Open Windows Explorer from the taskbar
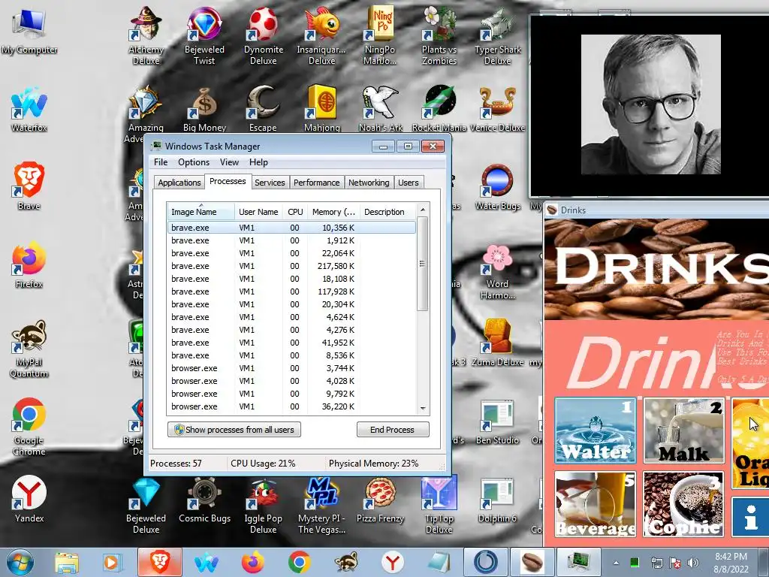The image size is (769, 577). [x=67, y=562]
